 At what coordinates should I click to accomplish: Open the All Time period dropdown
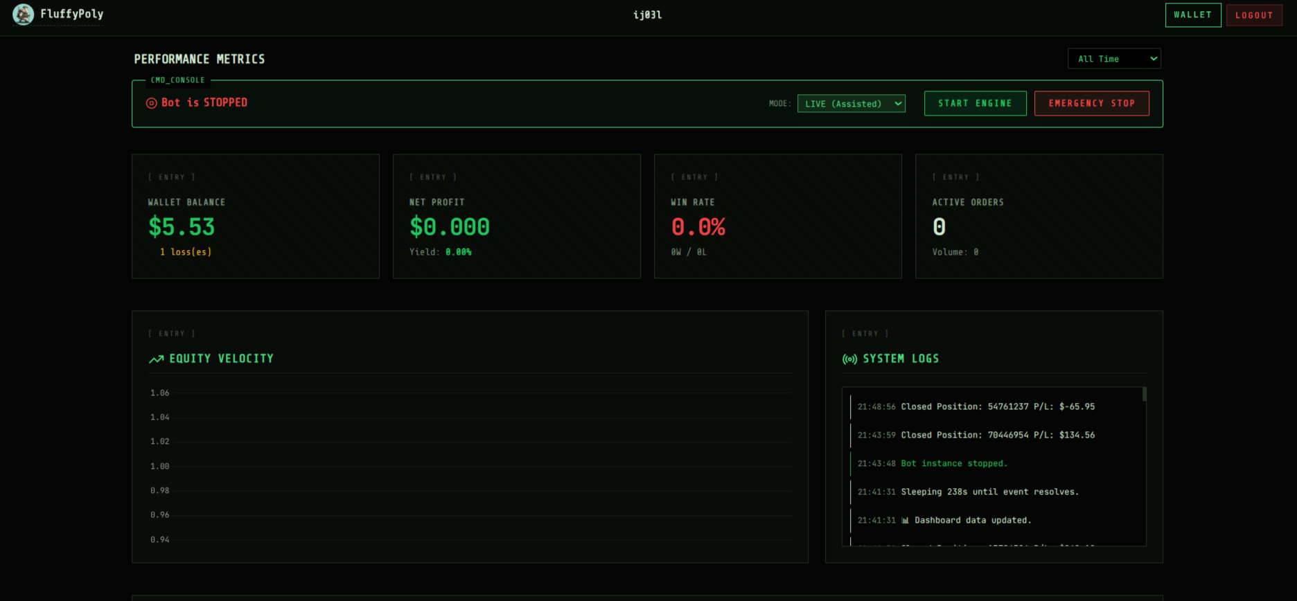(1114, 59)
